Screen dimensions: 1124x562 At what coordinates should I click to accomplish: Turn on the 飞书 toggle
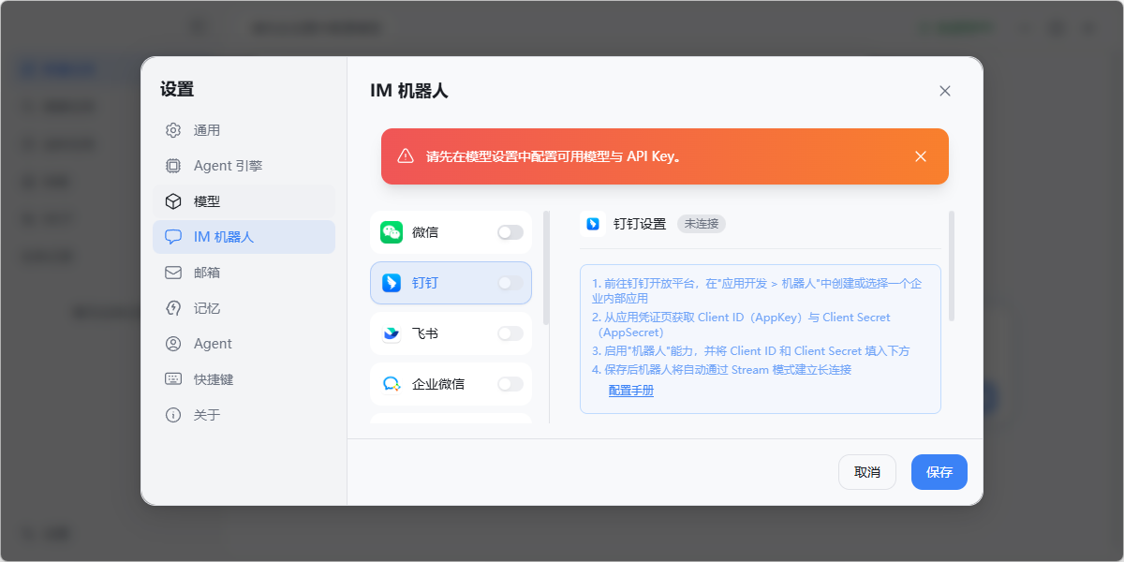click(510, 333)
